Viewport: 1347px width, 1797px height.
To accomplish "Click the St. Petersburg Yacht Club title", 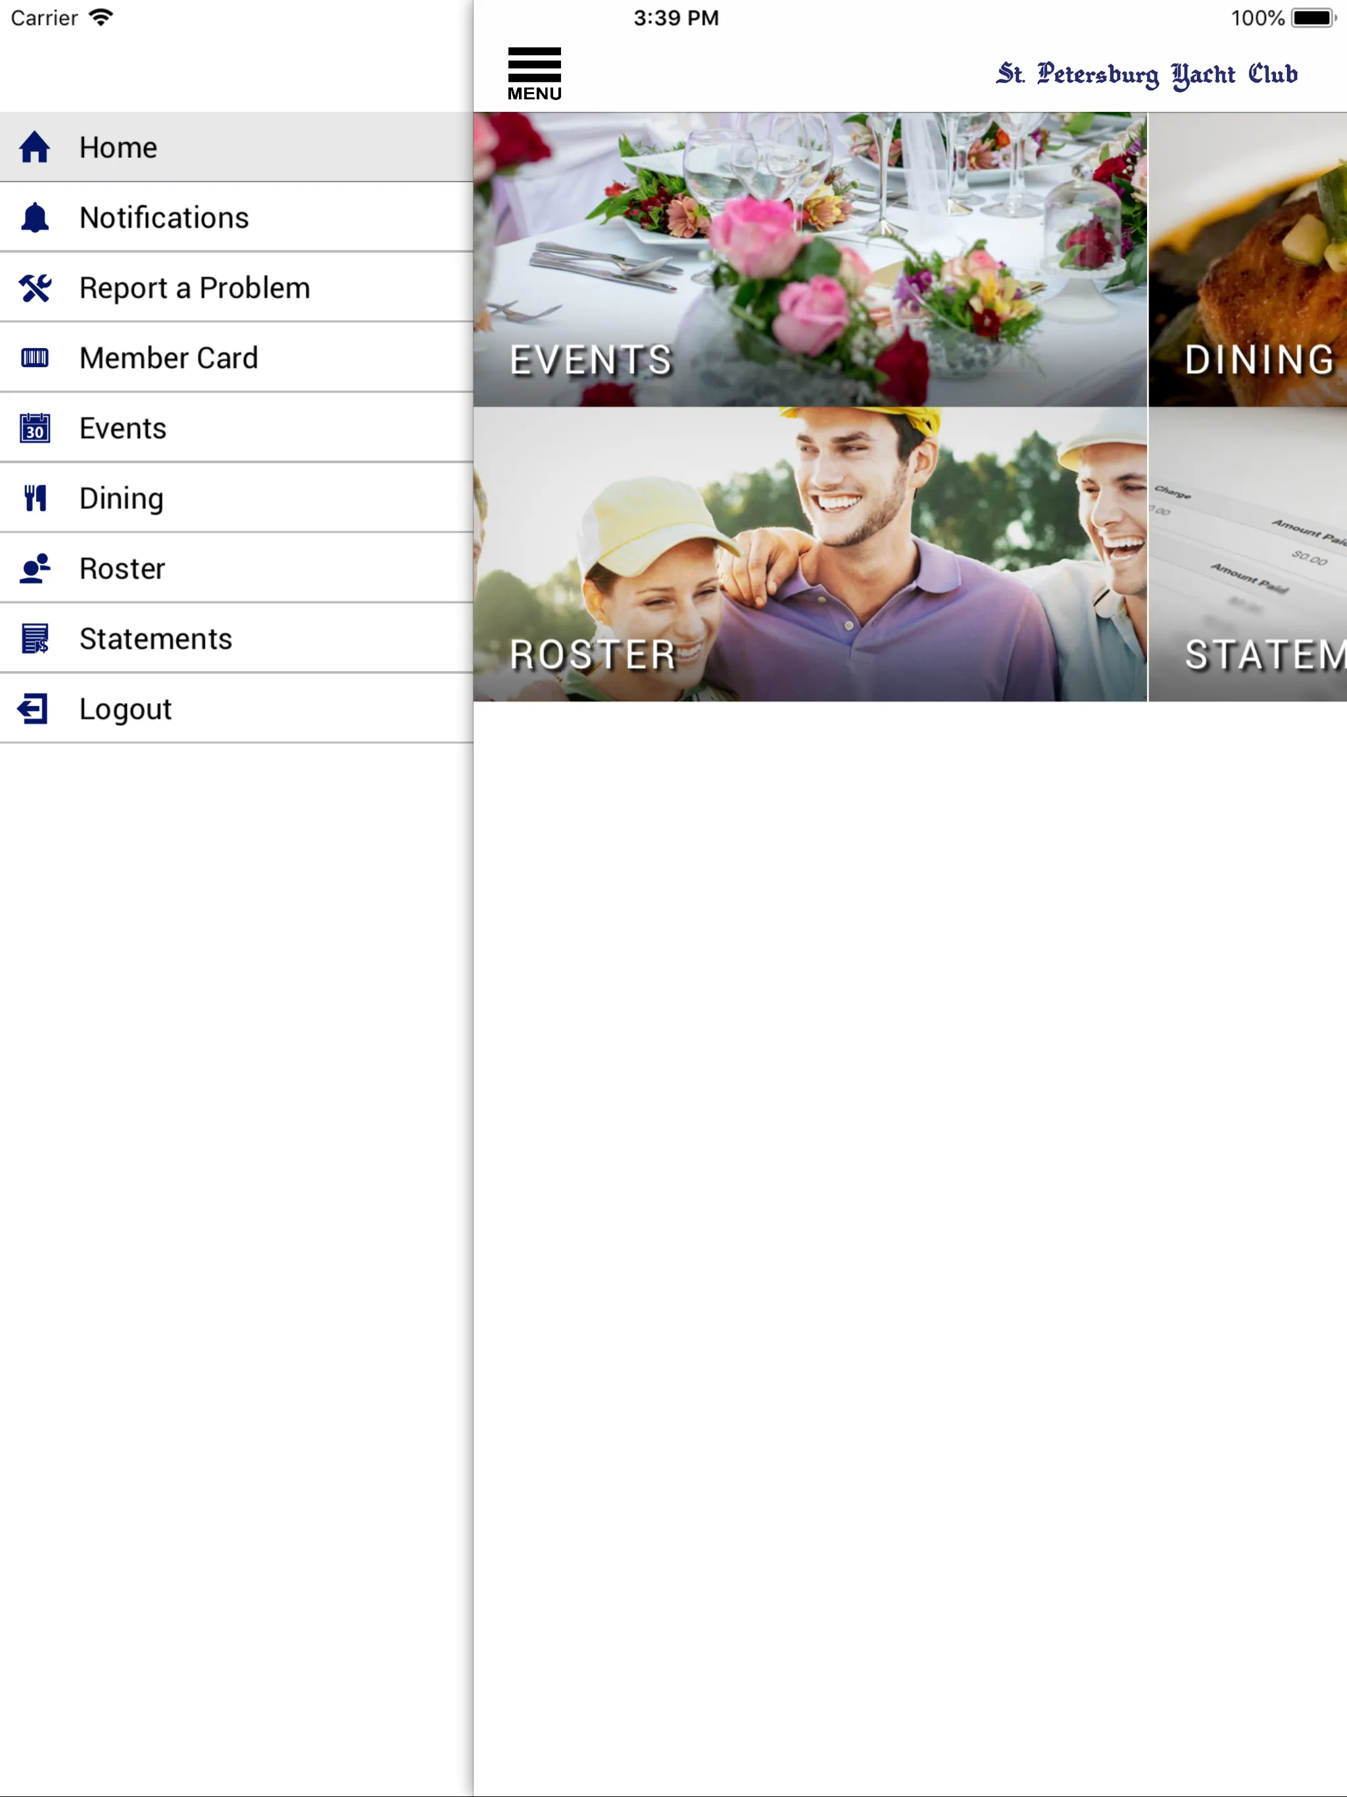I will click(x=1146, y=75).
